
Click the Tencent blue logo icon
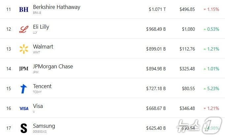point(24,88)
